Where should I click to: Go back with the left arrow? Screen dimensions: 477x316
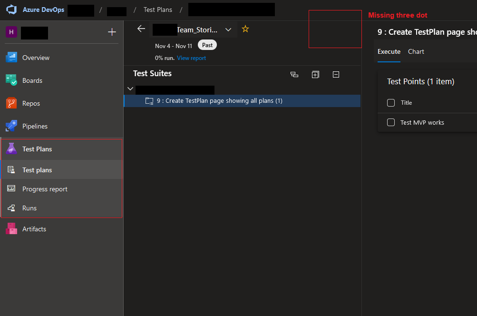pyautogui.click(x=141, y=29)
